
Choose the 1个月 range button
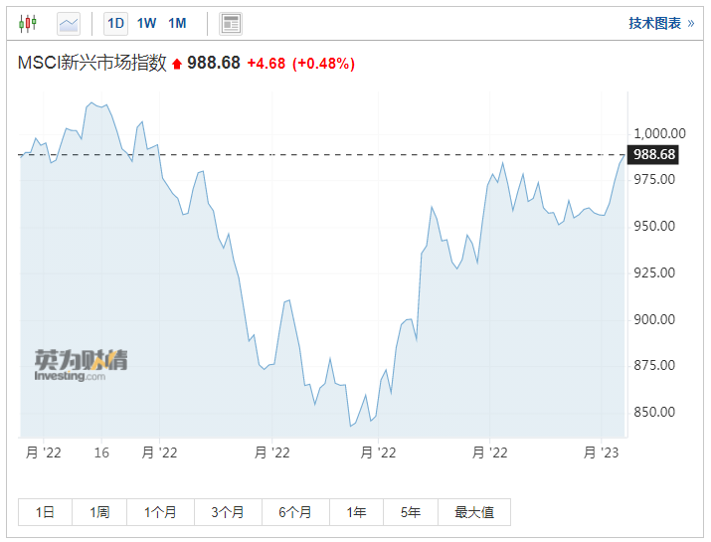pos(160,512)
